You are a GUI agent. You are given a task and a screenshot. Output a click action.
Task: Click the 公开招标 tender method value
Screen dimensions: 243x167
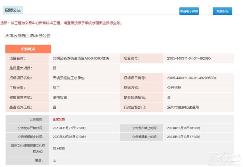[x=174, y=88]
